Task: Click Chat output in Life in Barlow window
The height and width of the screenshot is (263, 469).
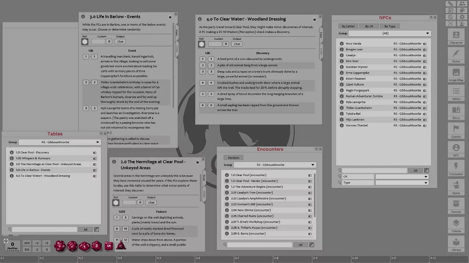Action: click(x=120, y=42)
